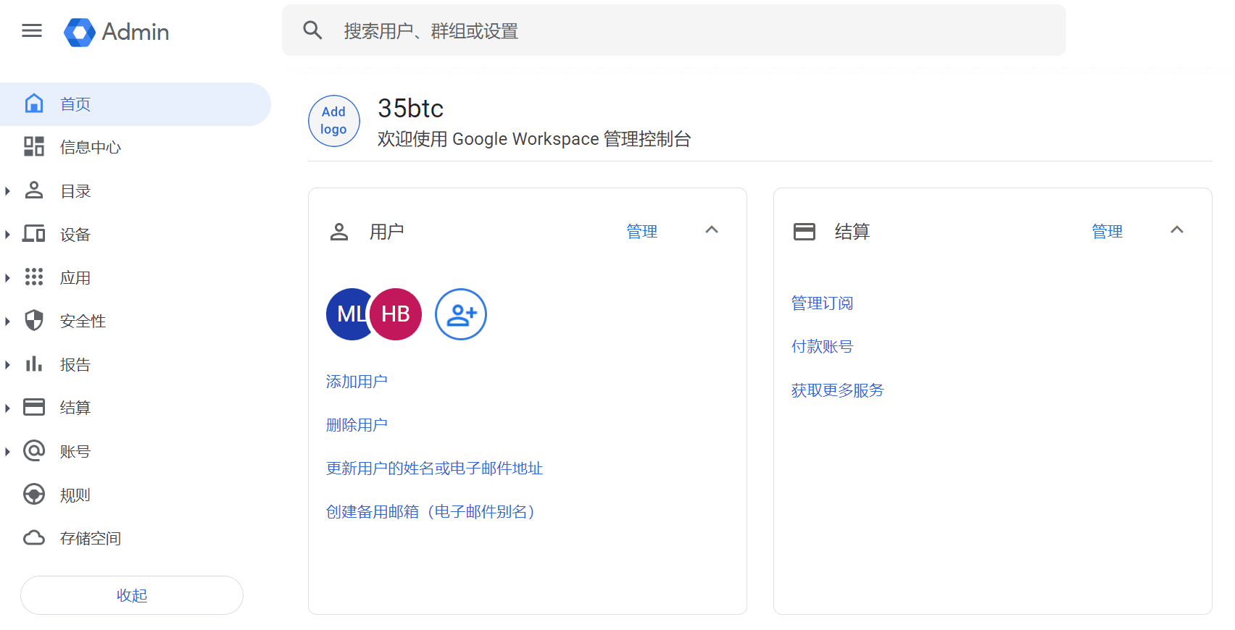Screen dimensions: 1235x630
Task: Click 创建备用邮箱（电子邮件别名）link
Action: 431,512
